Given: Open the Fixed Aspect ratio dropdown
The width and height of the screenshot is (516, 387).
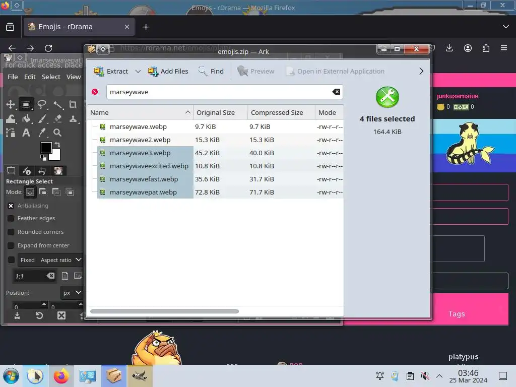Looking at the screenshot, I should click(50, 260).
